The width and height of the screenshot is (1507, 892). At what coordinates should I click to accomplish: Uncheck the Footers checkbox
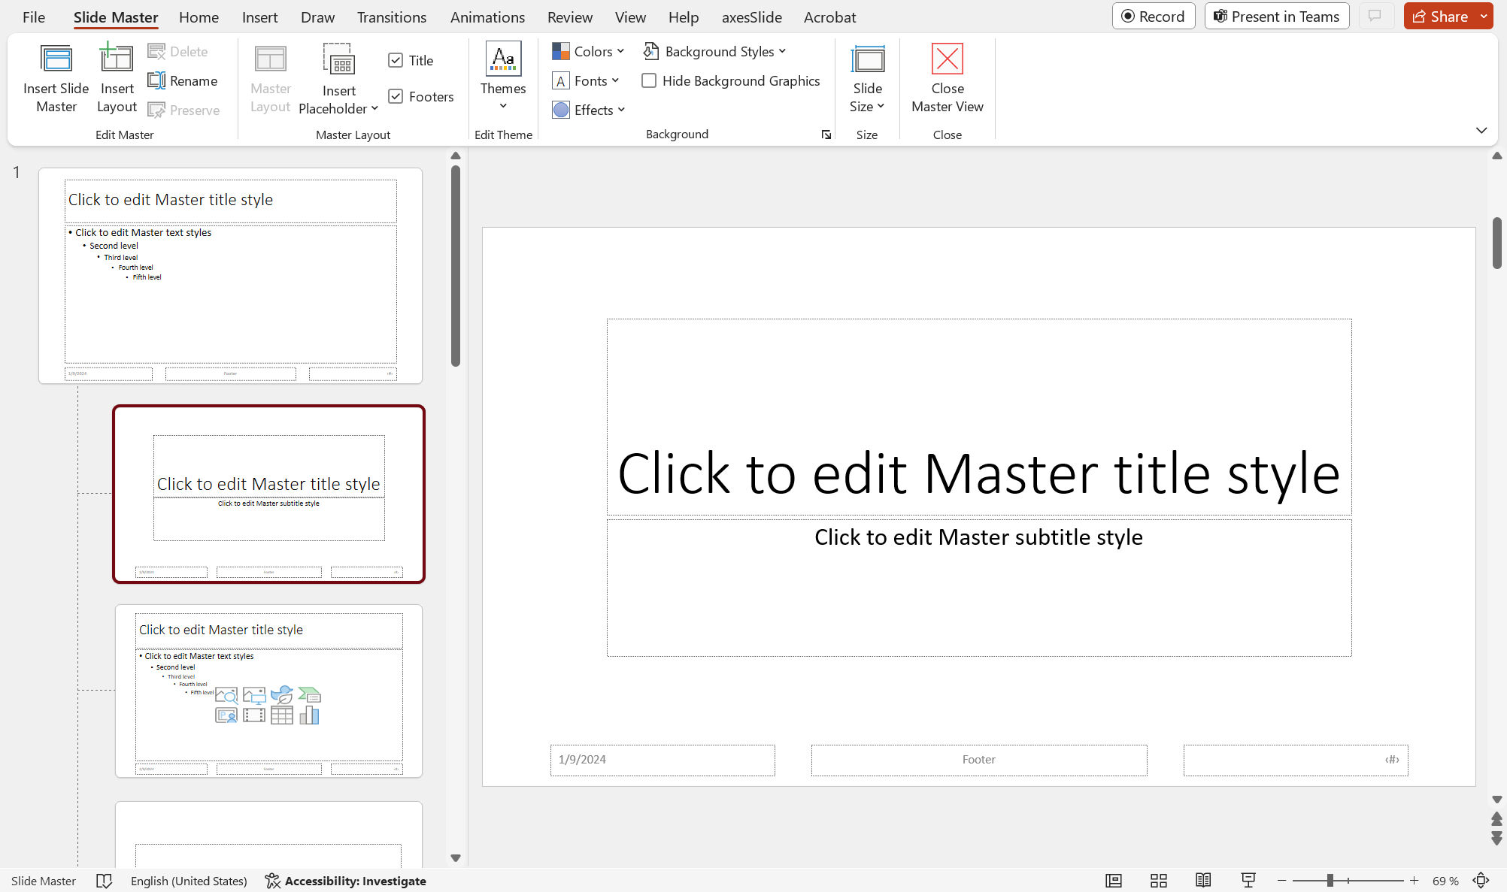click(396, 96)
